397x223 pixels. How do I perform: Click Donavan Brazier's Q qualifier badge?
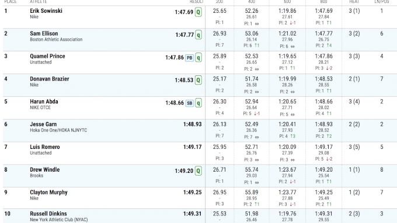[x=198, y=80]
